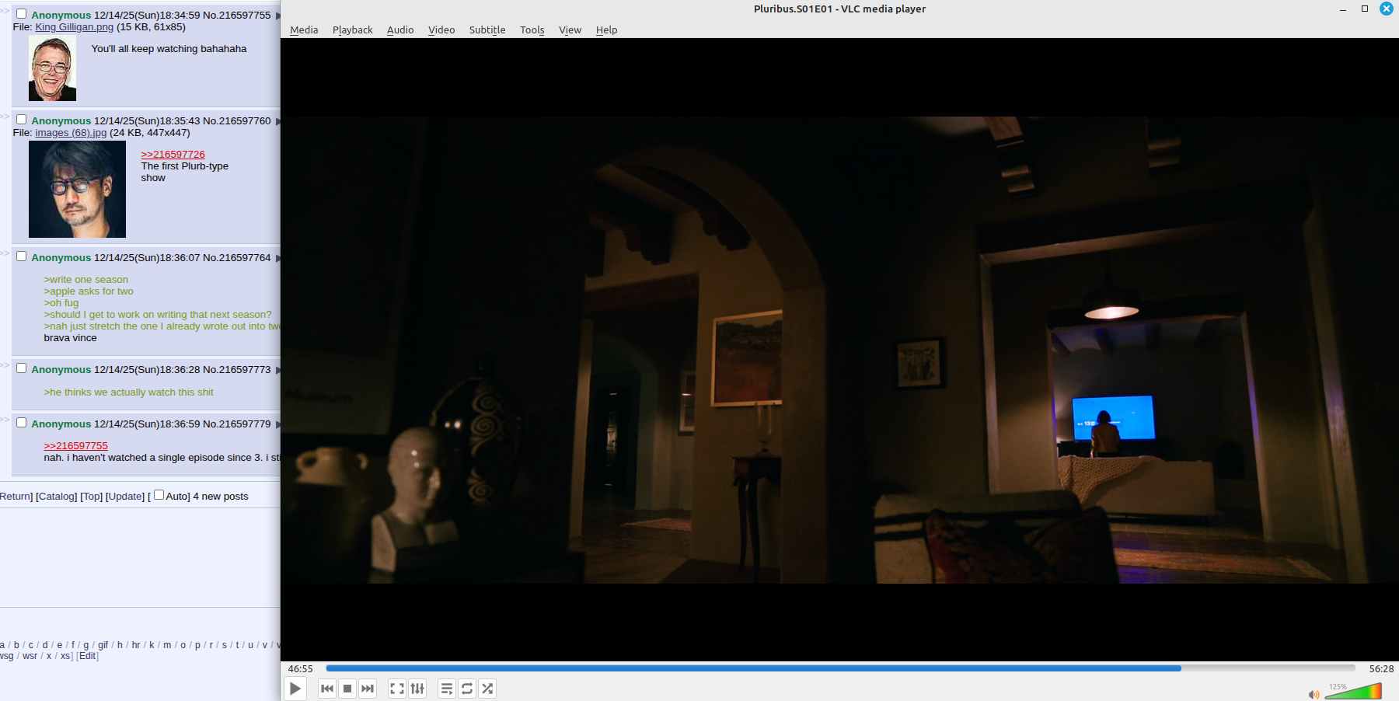Go to the hr board link
The image size is (1399, 701).
tap(136, 645)
